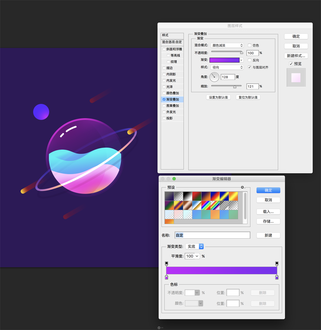Select left opacity stop above gradient bar
321x330 pixels.
coord(167,264)
